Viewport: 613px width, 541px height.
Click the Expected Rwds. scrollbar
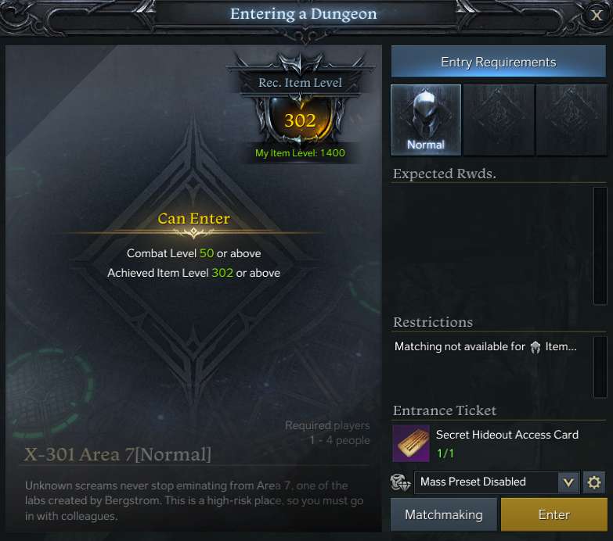pos(600,246)
